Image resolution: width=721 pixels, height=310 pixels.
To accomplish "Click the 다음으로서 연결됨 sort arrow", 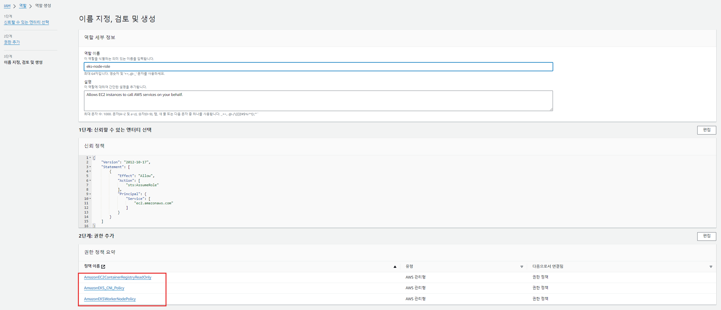I will pos(711,267).
